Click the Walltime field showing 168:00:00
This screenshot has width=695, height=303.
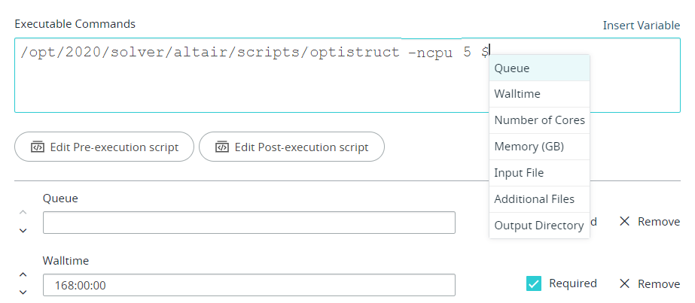[248, 285]
